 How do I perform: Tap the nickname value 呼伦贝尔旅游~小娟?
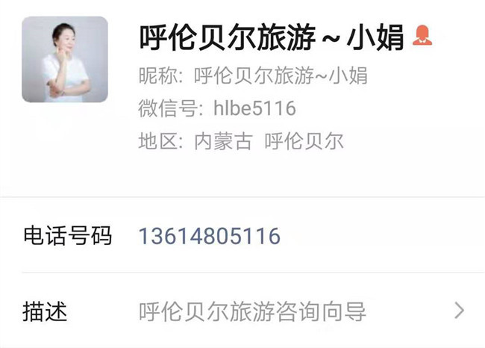coord(281,75)
